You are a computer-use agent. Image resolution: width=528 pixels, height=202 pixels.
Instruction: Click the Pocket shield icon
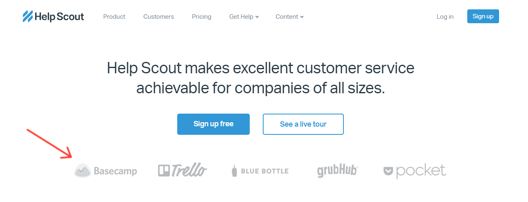click(389, 171)
